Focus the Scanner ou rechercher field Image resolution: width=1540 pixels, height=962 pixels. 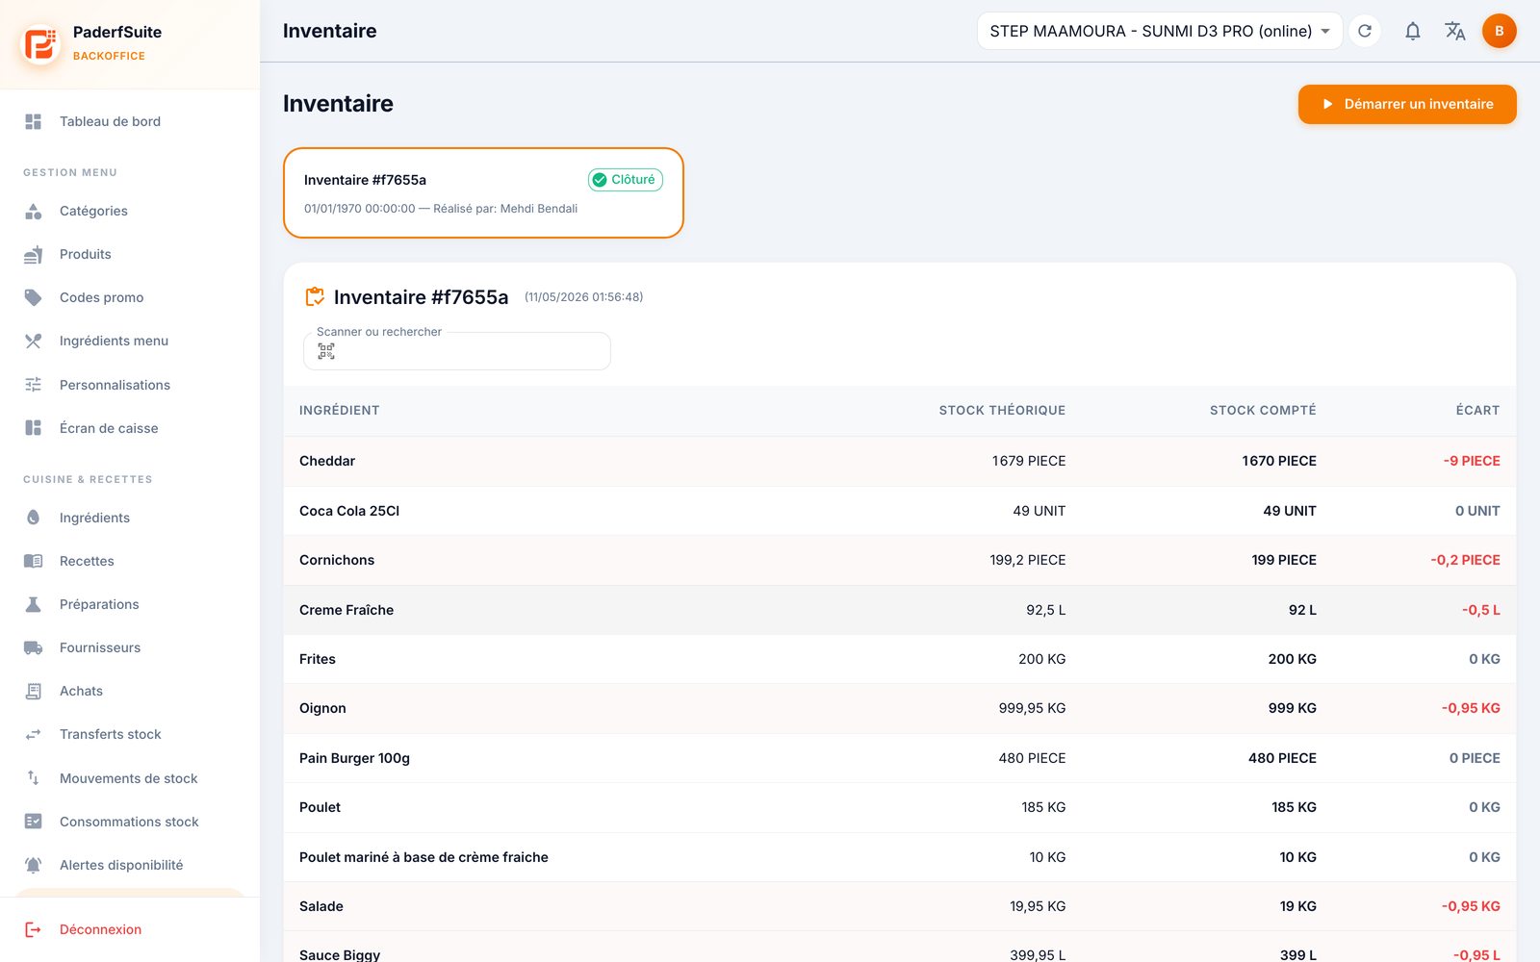tap(457, 351)
